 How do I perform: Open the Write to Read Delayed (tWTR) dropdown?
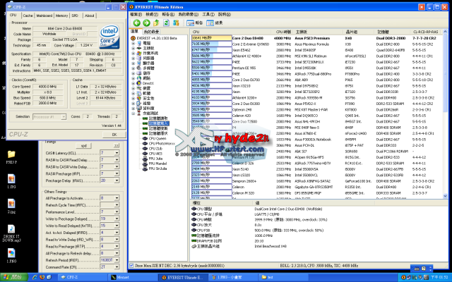pos(117,226)
